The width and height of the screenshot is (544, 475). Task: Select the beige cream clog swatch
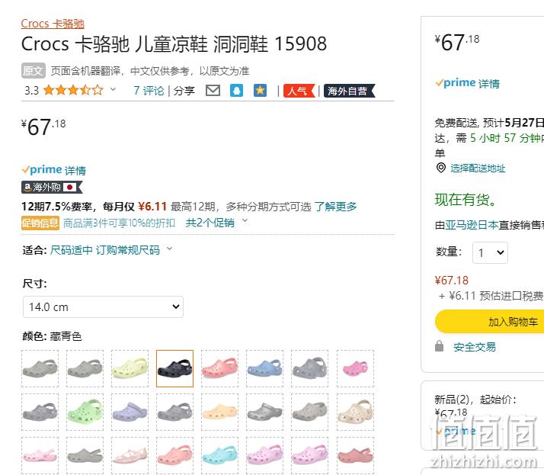click(355, 412)
